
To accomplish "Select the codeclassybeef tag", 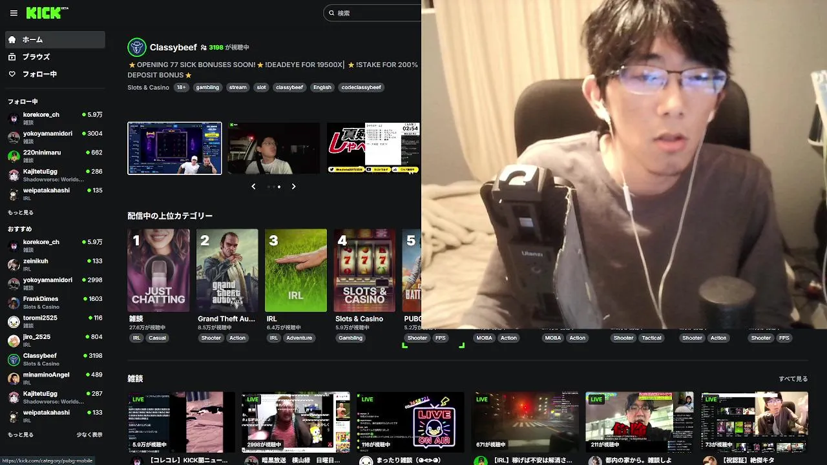I will pyautogui.click(x=361, y=87).
